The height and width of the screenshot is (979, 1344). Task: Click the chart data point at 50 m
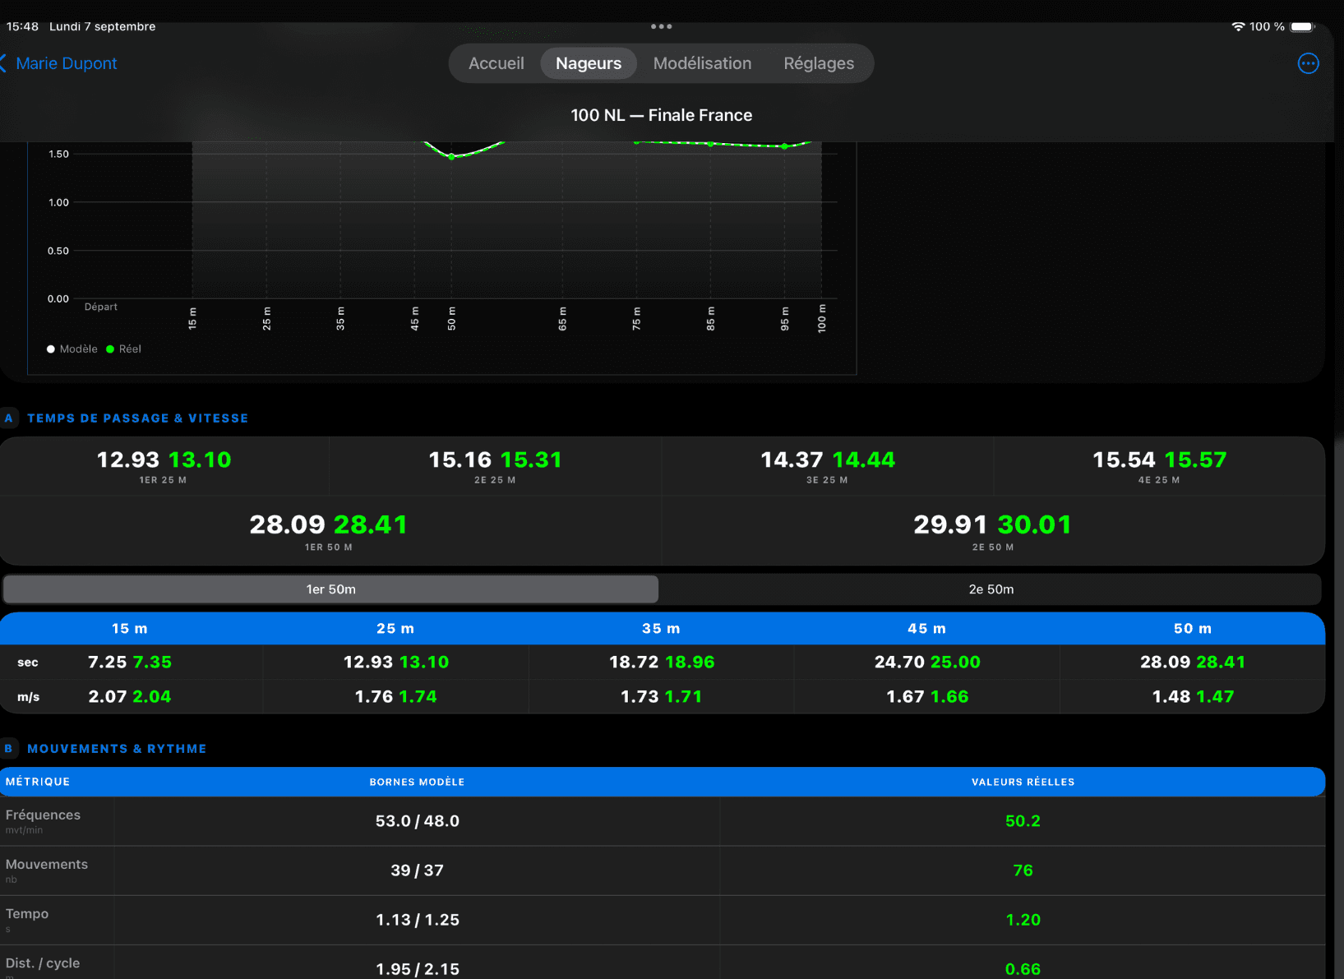(451, 156)
